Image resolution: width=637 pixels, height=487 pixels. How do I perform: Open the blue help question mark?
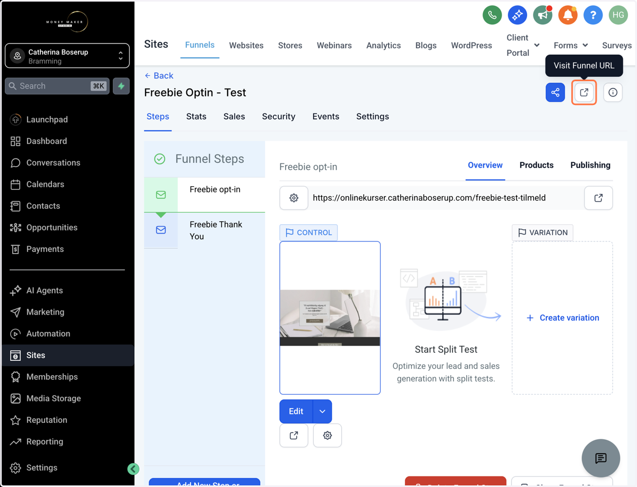[593, 15]
